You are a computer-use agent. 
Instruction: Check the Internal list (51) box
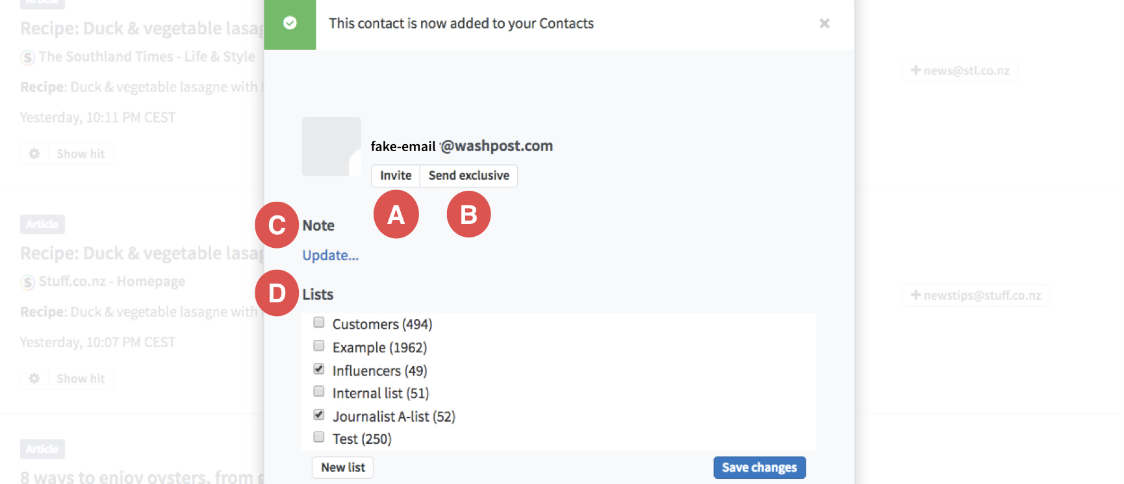tap(319, 391)
